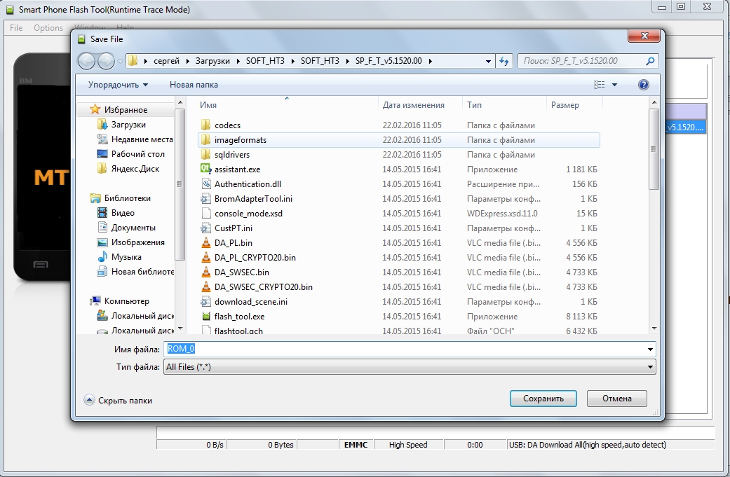The height and width of the screenshot is (477, 730).
Task: Click the Рабочий стол desktop icon
Action: (102, 154)
